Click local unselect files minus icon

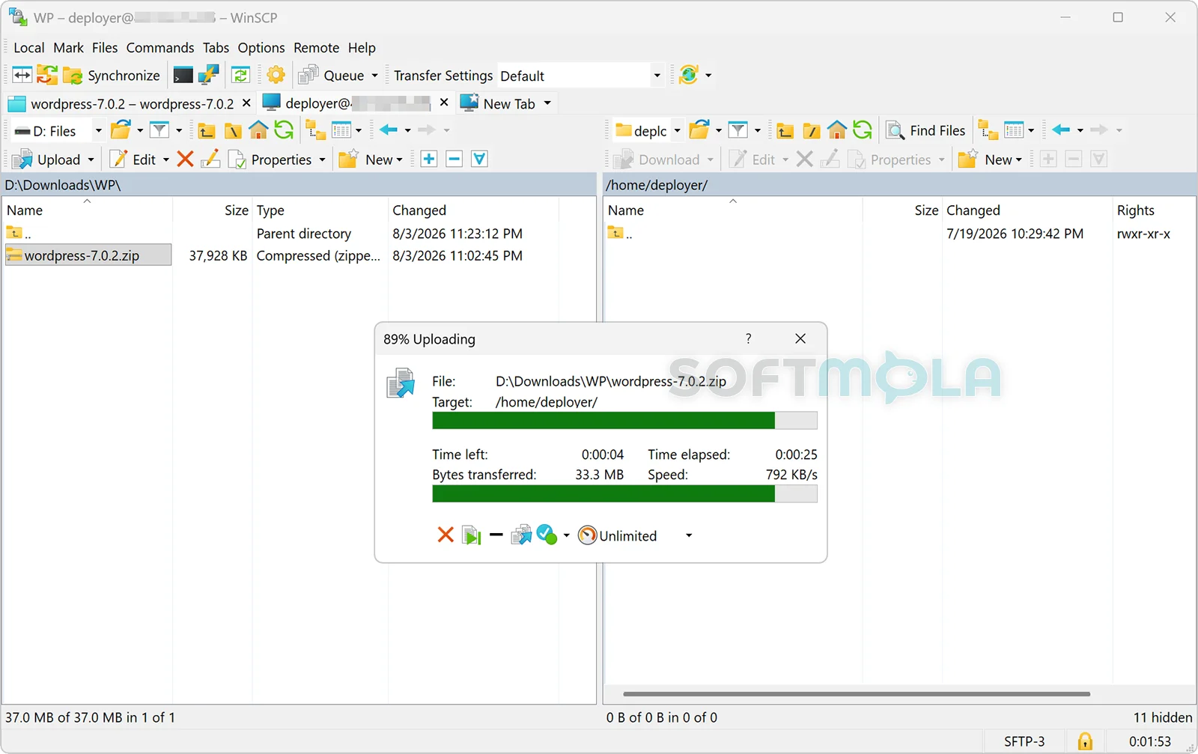click(454, 159)
